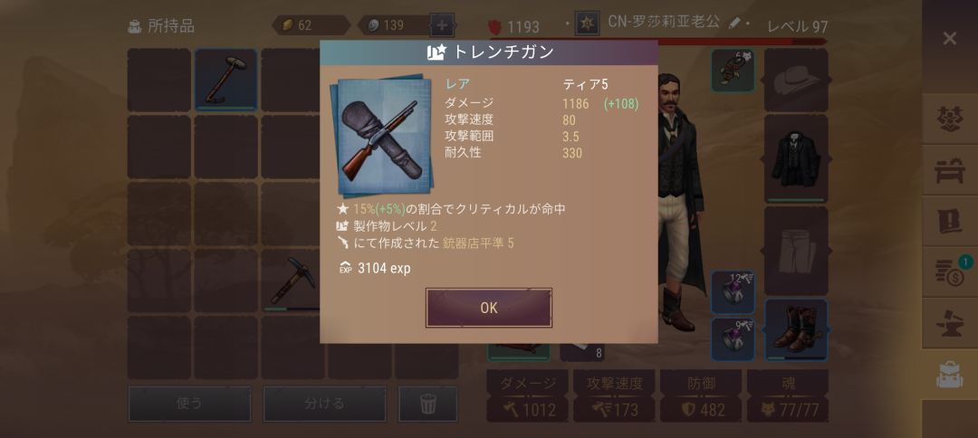Open the backpack tab in the sidebar

coord(949,374)
